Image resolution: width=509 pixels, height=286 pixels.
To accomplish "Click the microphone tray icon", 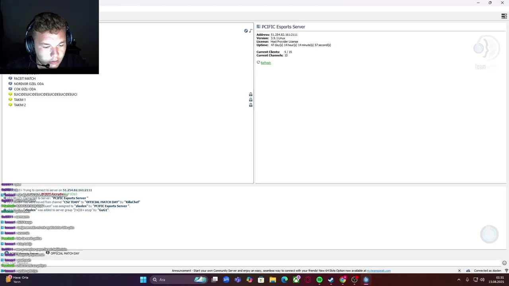I will click(467, 280).
